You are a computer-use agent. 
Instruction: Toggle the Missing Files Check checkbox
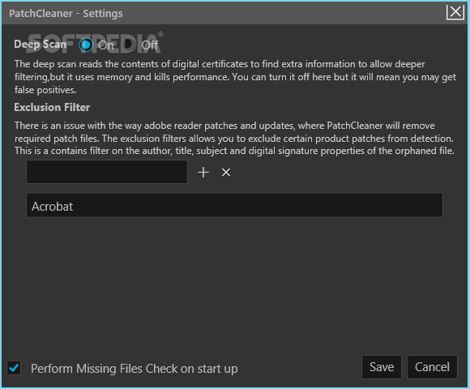pos(14,368)
